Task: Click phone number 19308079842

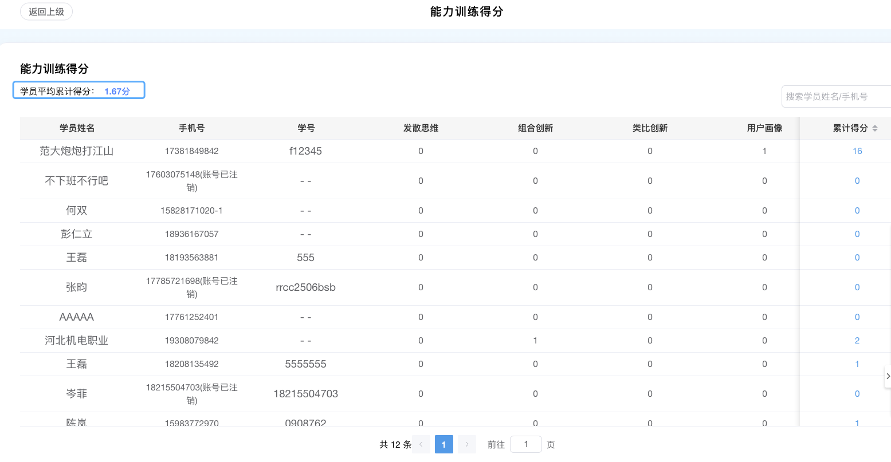Action: 192,341
